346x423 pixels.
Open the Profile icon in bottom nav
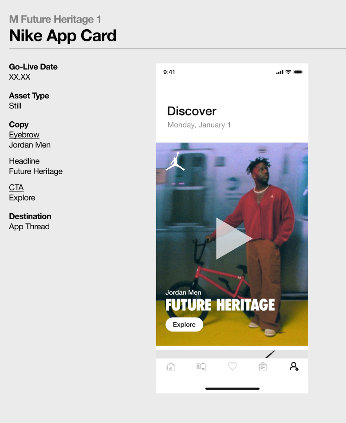click(x=294, y=367)
